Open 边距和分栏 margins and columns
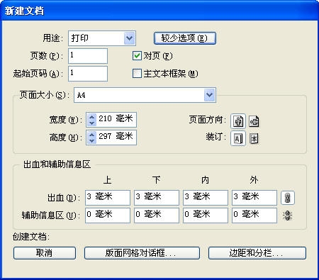This screenshot has height=280, width=319. [257, 253]
